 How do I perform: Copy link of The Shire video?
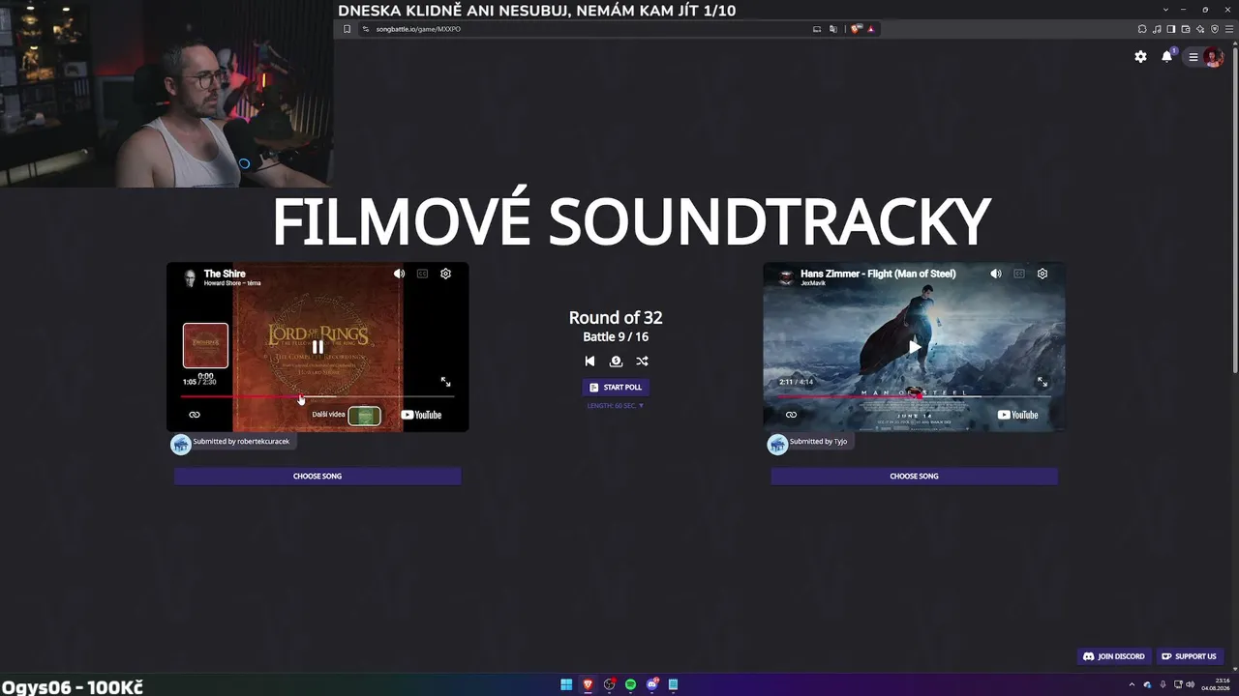pyautogui.click(x=195, y=415)
